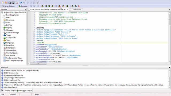The image size is (171, 96).
Task: Undo the last edit
Action: 21,3
